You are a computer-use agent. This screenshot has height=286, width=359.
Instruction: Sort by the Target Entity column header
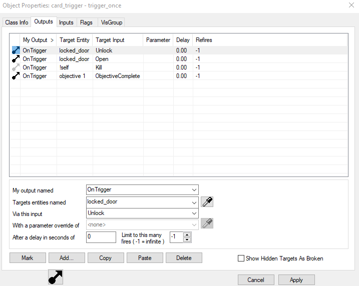pos(75,40)
